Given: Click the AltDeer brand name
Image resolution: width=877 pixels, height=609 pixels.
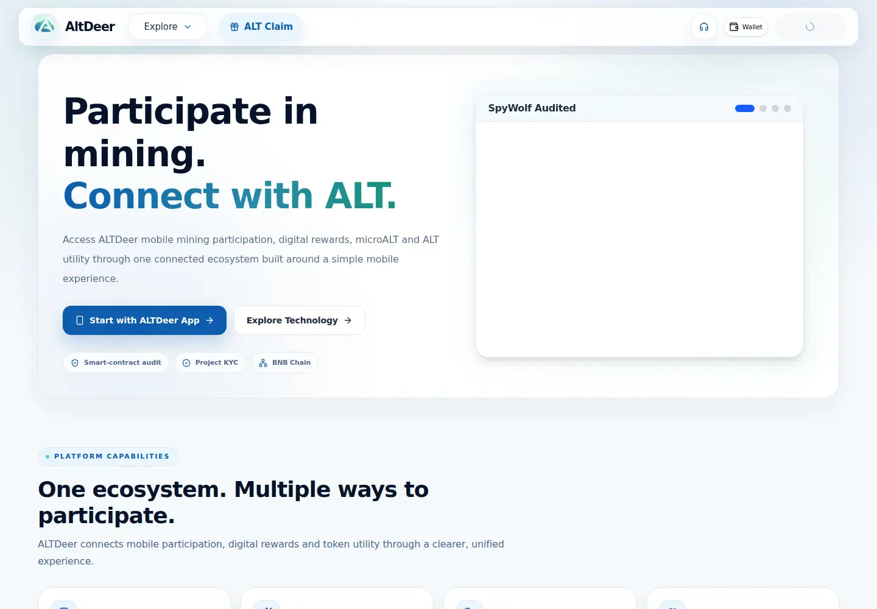Looking at the screenshot, I should 90,27.
